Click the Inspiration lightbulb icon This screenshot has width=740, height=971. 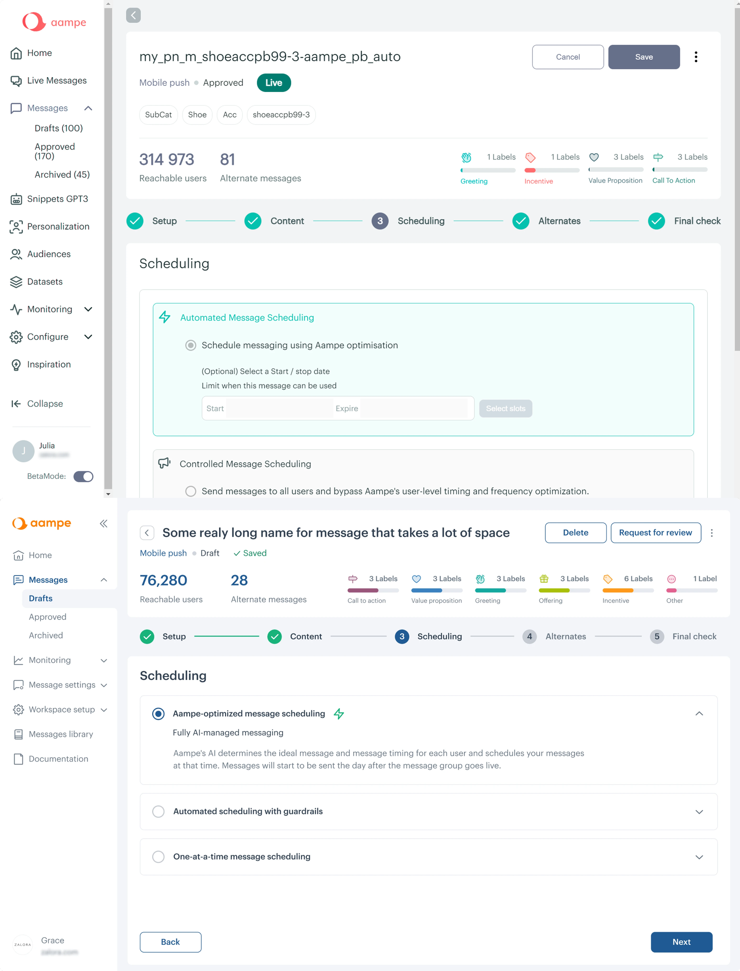(16, 365)
